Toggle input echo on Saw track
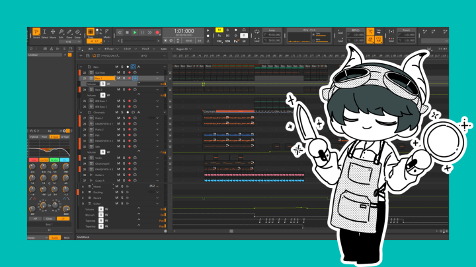 click(135, 146)
